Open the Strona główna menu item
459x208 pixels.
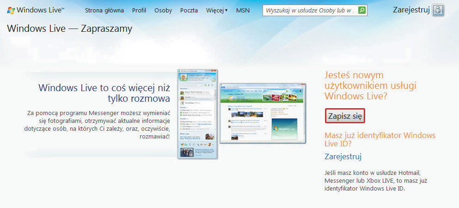click(x=104, y=10)
